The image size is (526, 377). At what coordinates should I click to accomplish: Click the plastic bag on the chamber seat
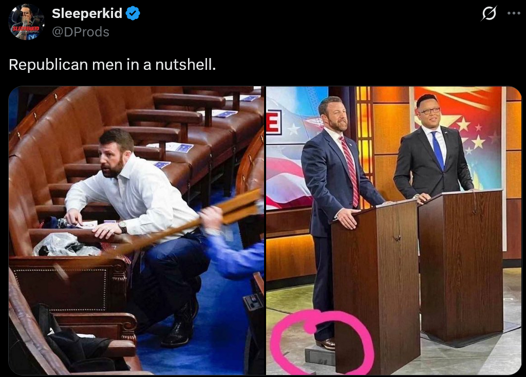point(64,244)
